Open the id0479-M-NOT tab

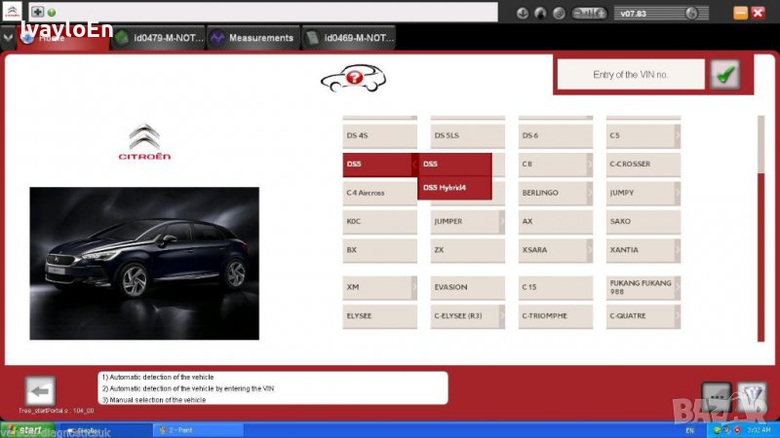point(159,38)
